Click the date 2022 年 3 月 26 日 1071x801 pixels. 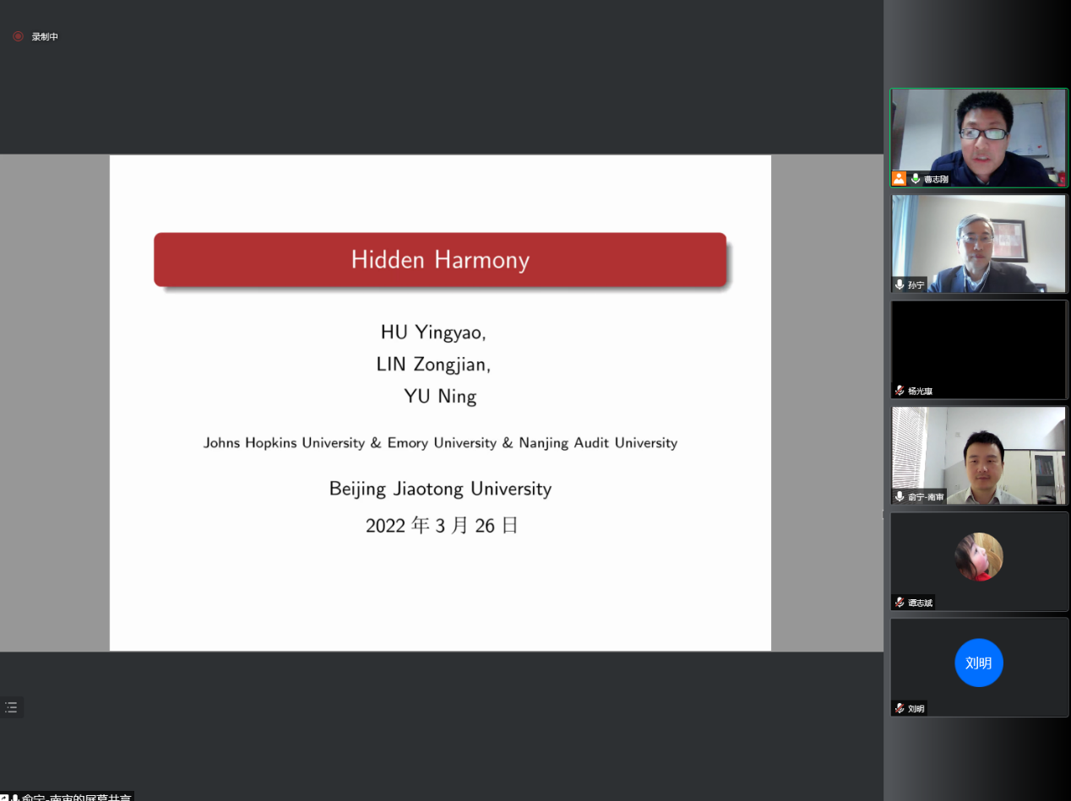442,526
